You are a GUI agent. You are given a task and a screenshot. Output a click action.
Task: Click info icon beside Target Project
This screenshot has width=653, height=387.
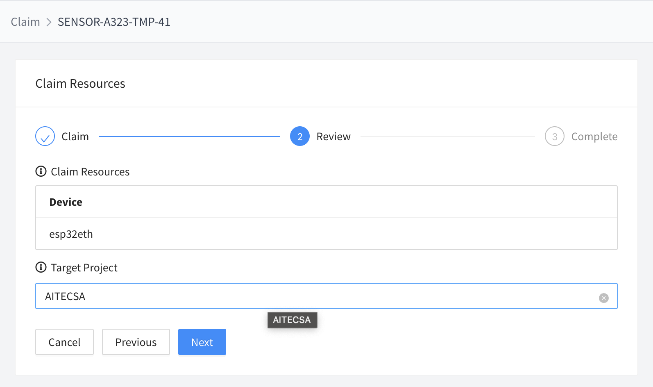click(41, 267)
